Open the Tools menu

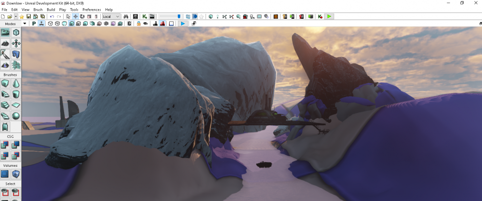click(74, 10)
